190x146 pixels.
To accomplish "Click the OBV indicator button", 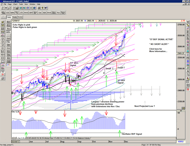I will 31,13.
